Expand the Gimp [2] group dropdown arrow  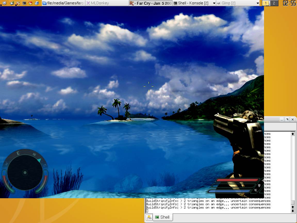pos(258,3)
